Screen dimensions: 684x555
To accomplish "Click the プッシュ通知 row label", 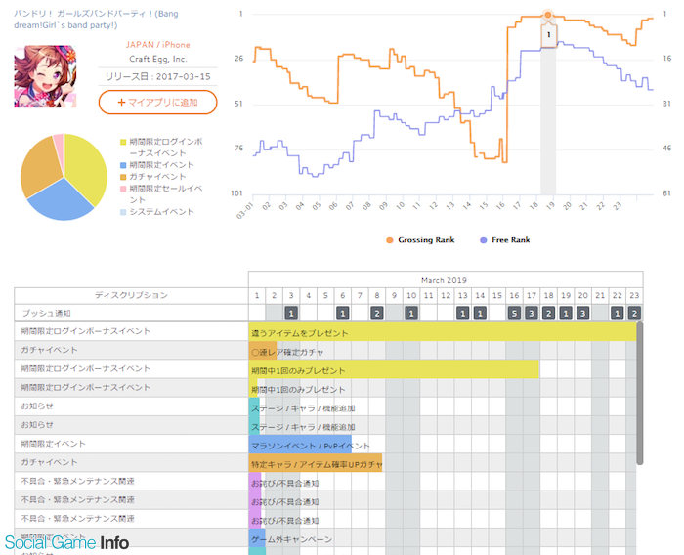I will click(46, 313).
